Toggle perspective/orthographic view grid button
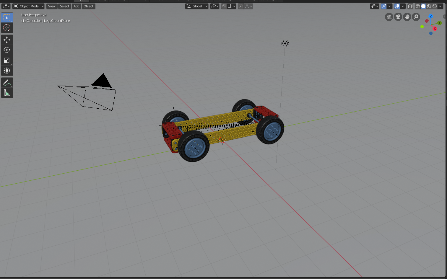Screen dimensions: 447x279 click(x=389, y=17)
